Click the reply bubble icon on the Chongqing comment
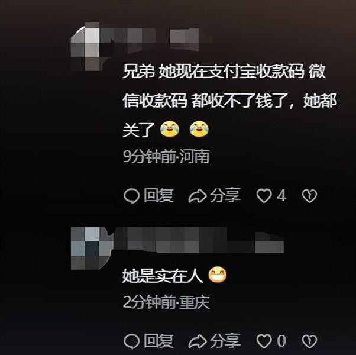Viewport: 356px width, 355px height. tap(131, 341)
